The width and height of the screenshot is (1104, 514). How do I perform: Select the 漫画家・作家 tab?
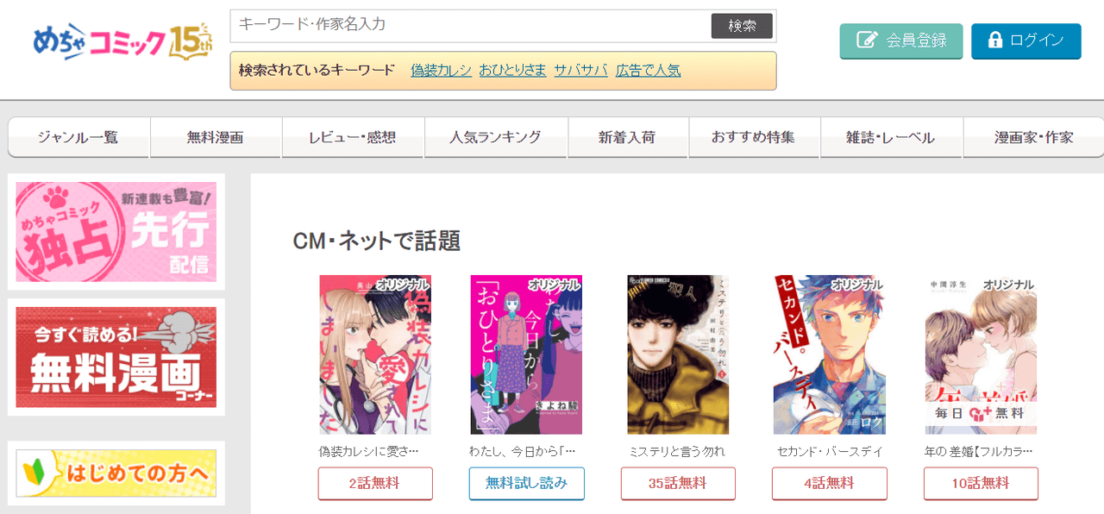point(1033,137)
